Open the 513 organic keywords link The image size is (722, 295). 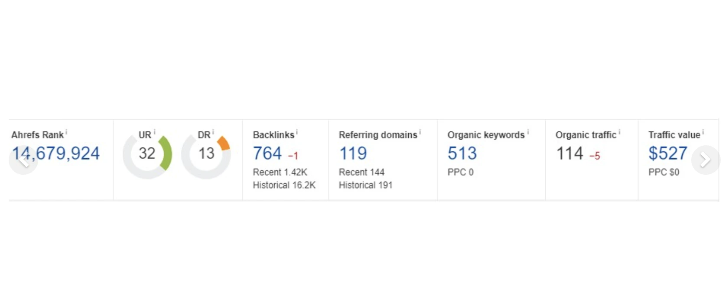point(462,154)
